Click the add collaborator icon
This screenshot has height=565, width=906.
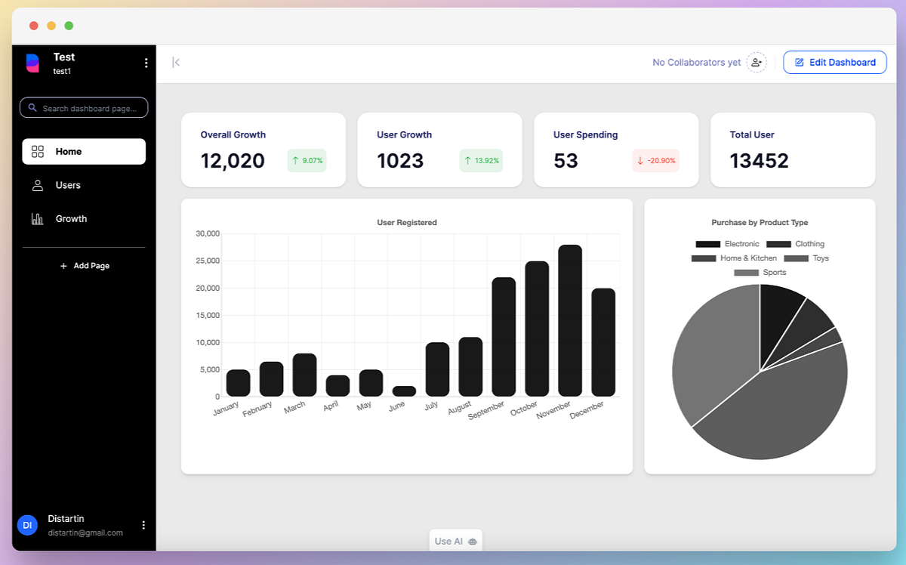tap(756, 62)
